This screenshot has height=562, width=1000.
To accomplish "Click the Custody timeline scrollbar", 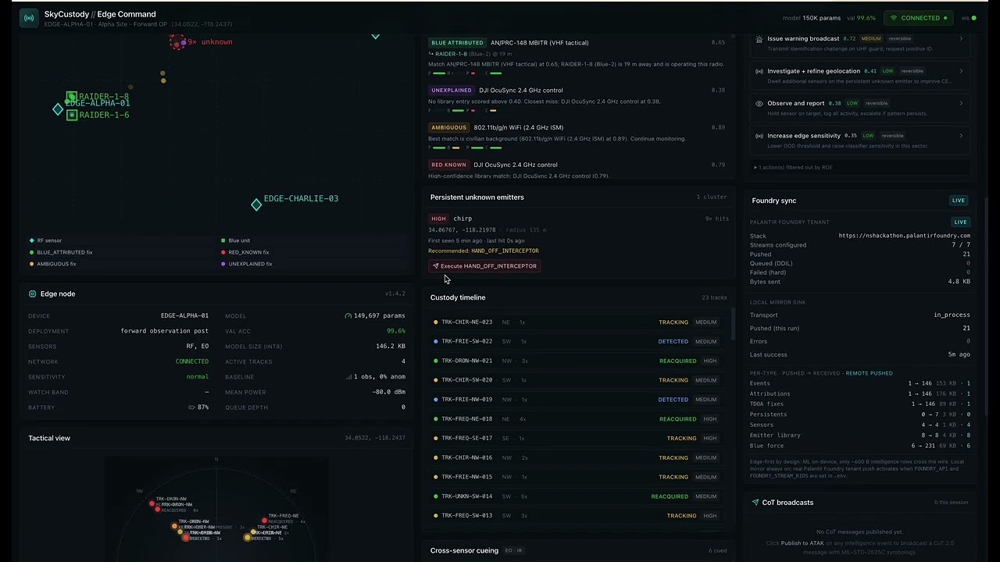I will pos(733,324).
